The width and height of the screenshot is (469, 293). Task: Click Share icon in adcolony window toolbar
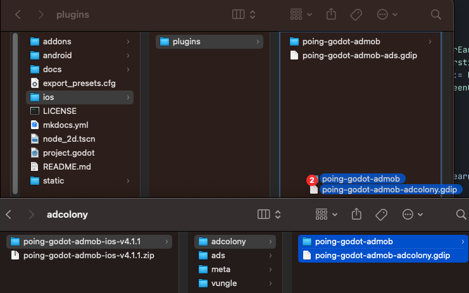coord(356,214)
